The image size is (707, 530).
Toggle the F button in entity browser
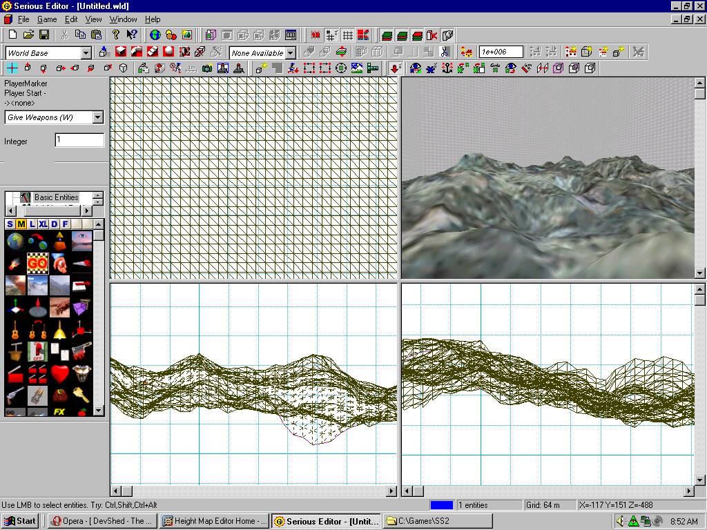66,224
